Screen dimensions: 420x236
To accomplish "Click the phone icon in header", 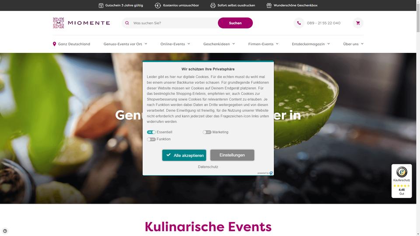I will (x=299, y=23).
